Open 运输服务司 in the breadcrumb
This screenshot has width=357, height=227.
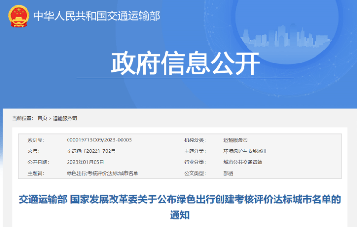(65, 118)
